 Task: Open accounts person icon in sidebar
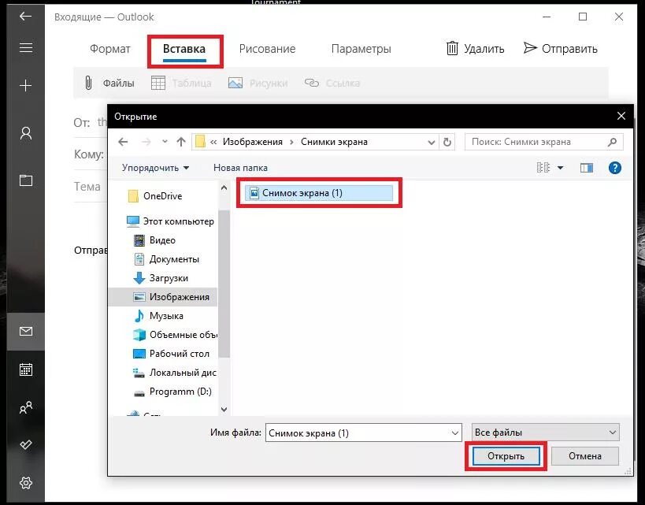[x=25, y=133]
